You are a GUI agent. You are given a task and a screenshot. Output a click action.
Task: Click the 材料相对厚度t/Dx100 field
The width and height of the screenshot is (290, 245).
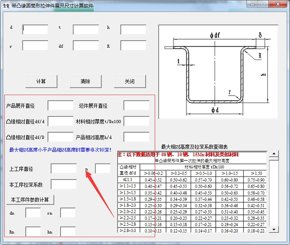(x=136, y=121)
